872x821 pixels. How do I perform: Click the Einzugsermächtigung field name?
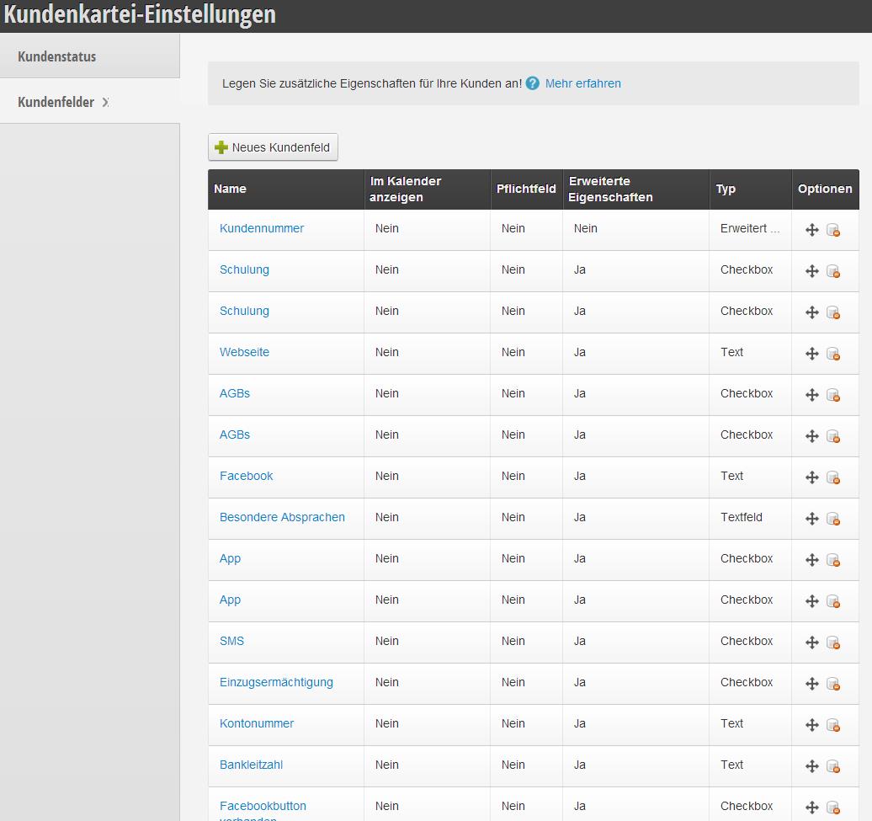[x=276, y=682]
